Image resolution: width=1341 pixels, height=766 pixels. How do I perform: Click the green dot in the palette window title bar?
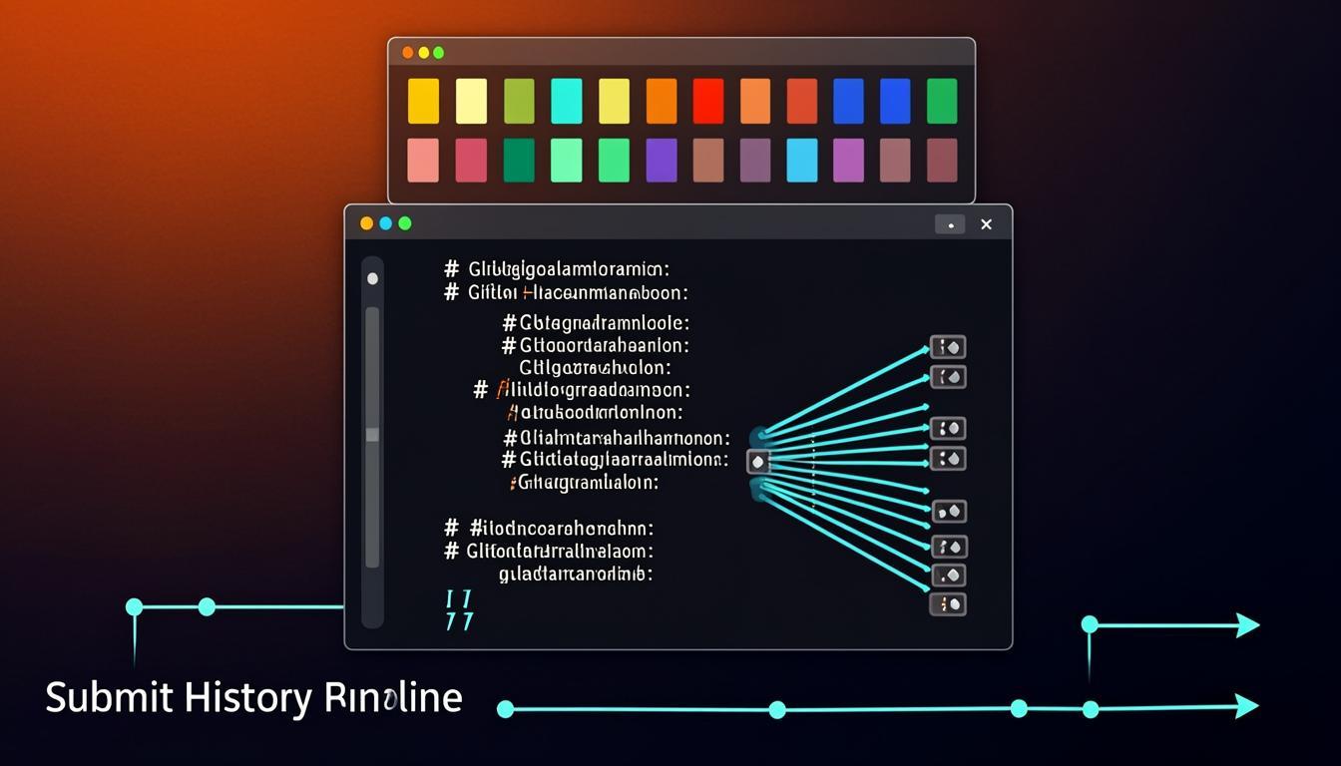pos(439,53)
